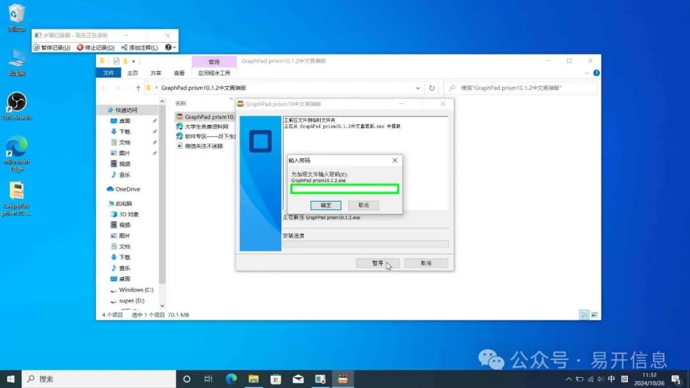Select the OBS Studio desktop shortcut
Screen dimensions: 690x388
click(17, 106)
